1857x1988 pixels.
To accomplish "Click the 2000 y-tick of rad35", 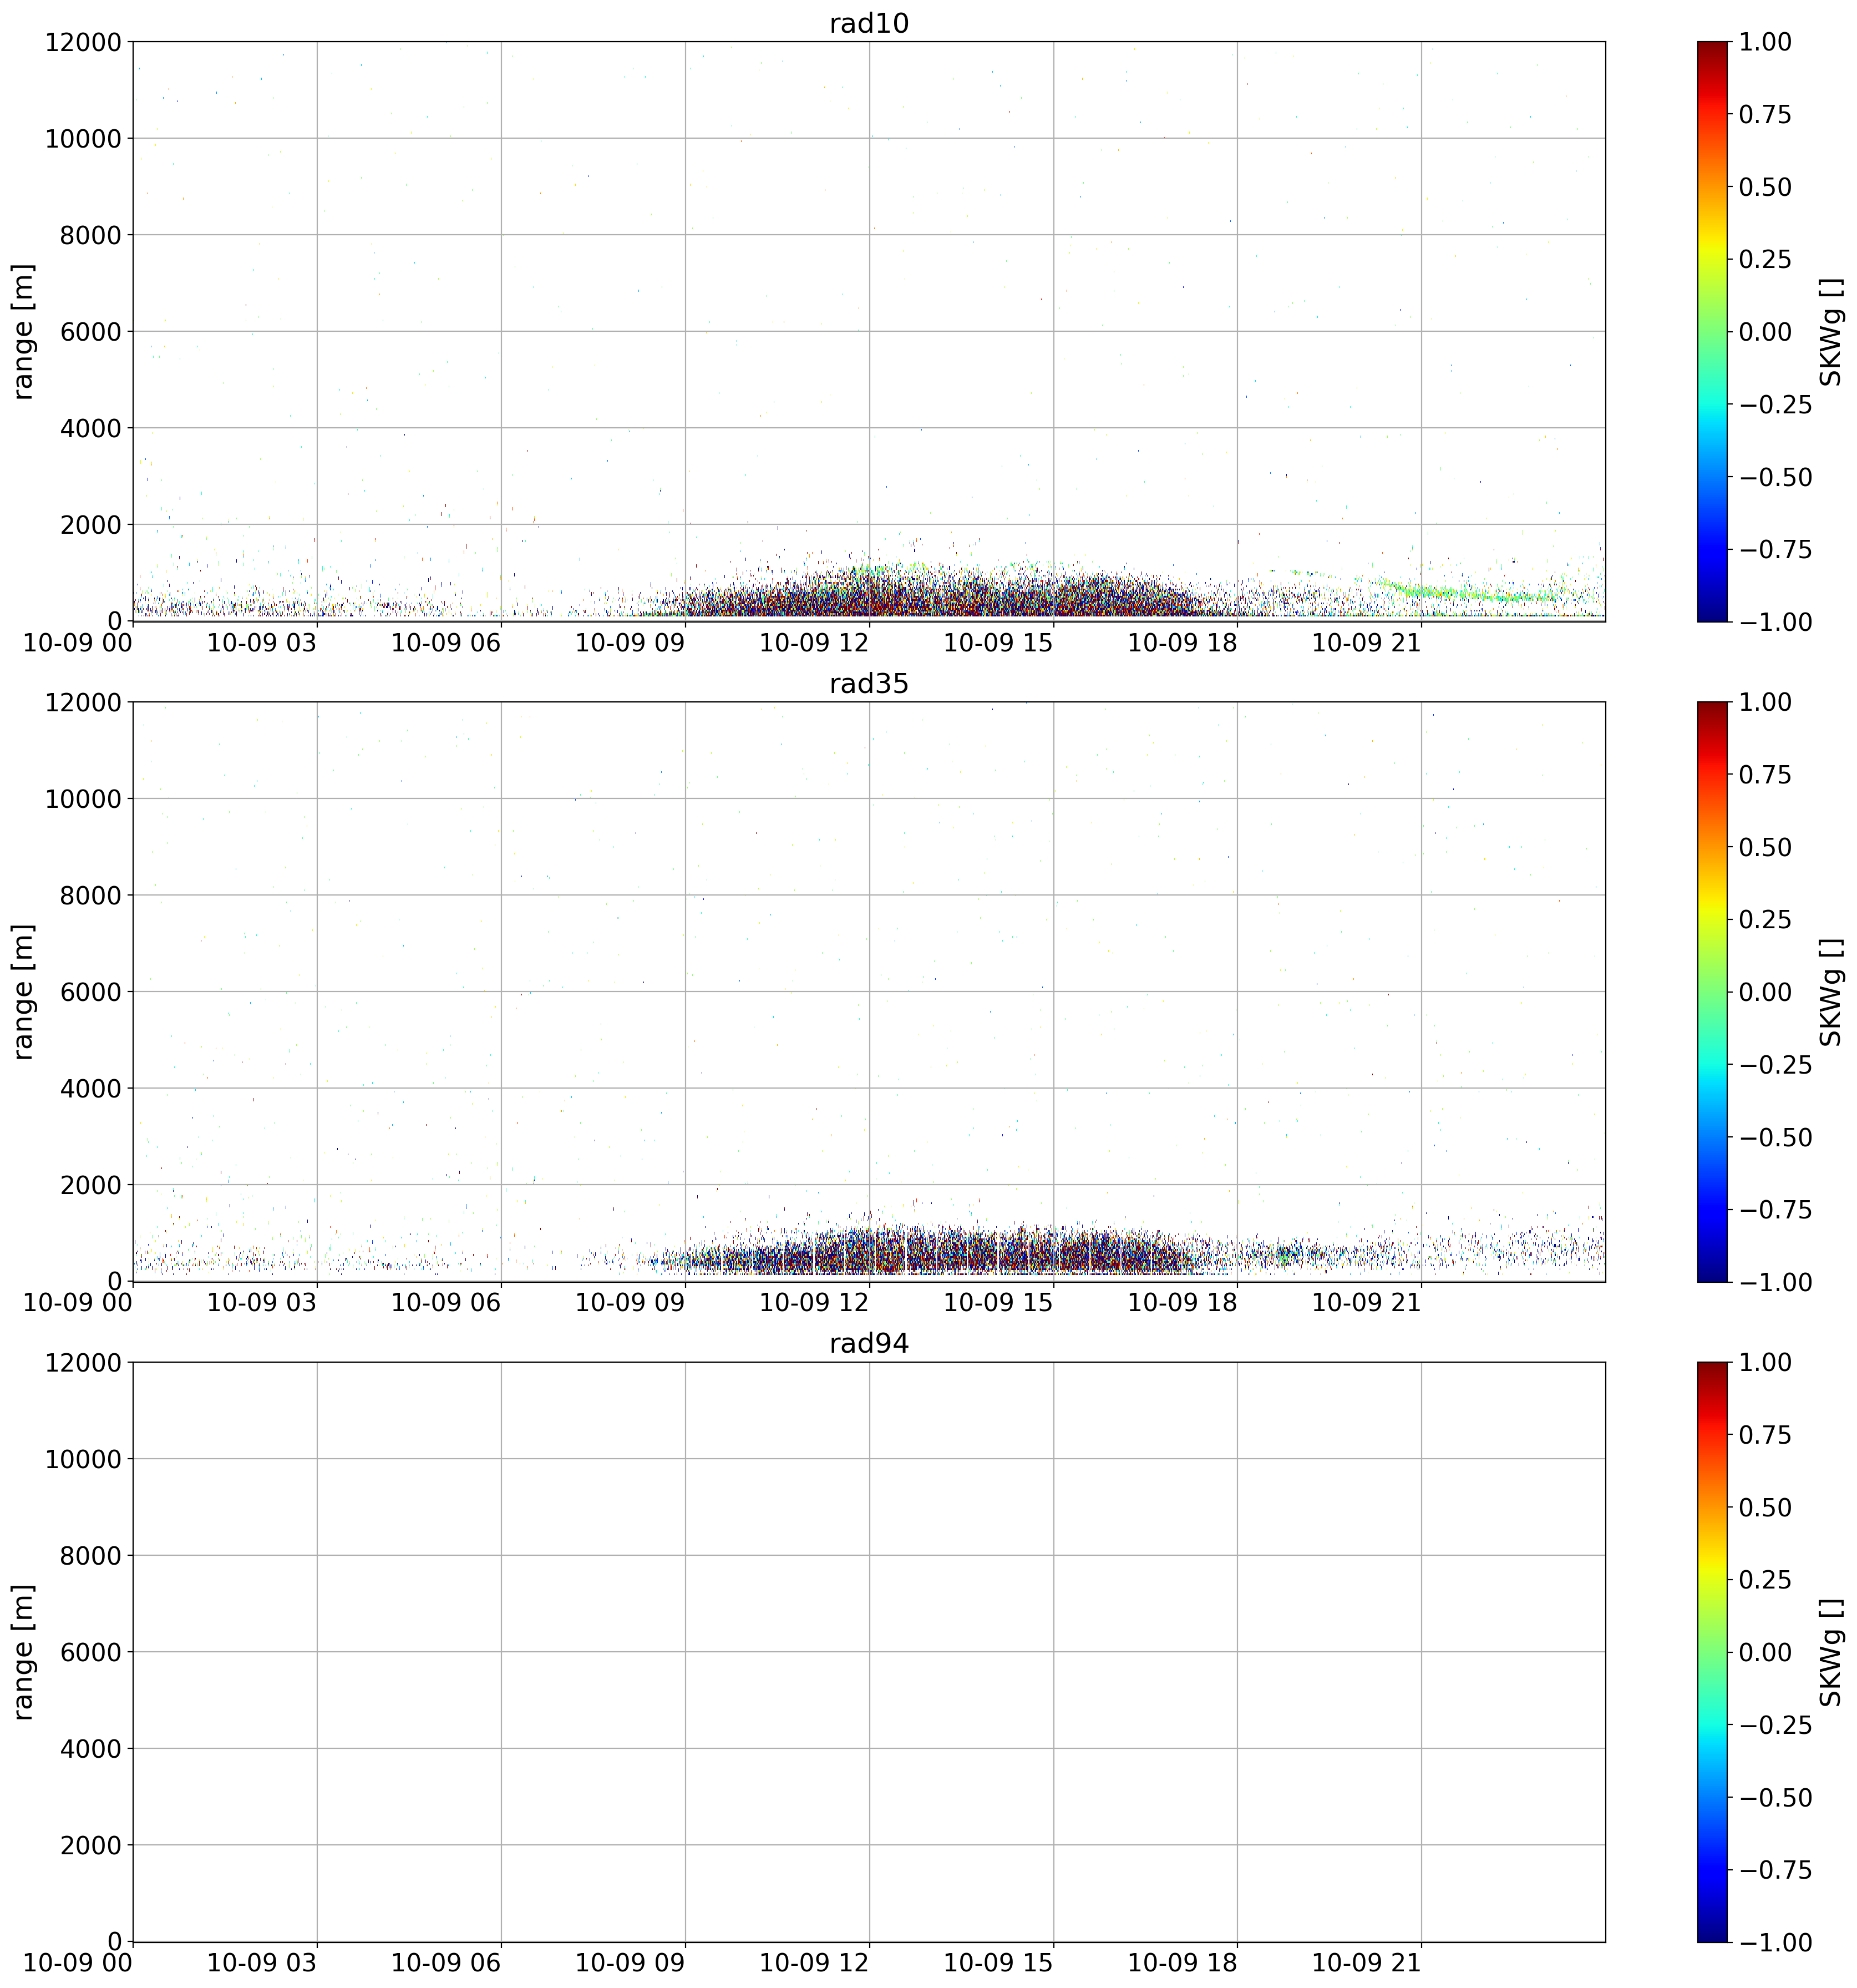I will coord(90,1185).
